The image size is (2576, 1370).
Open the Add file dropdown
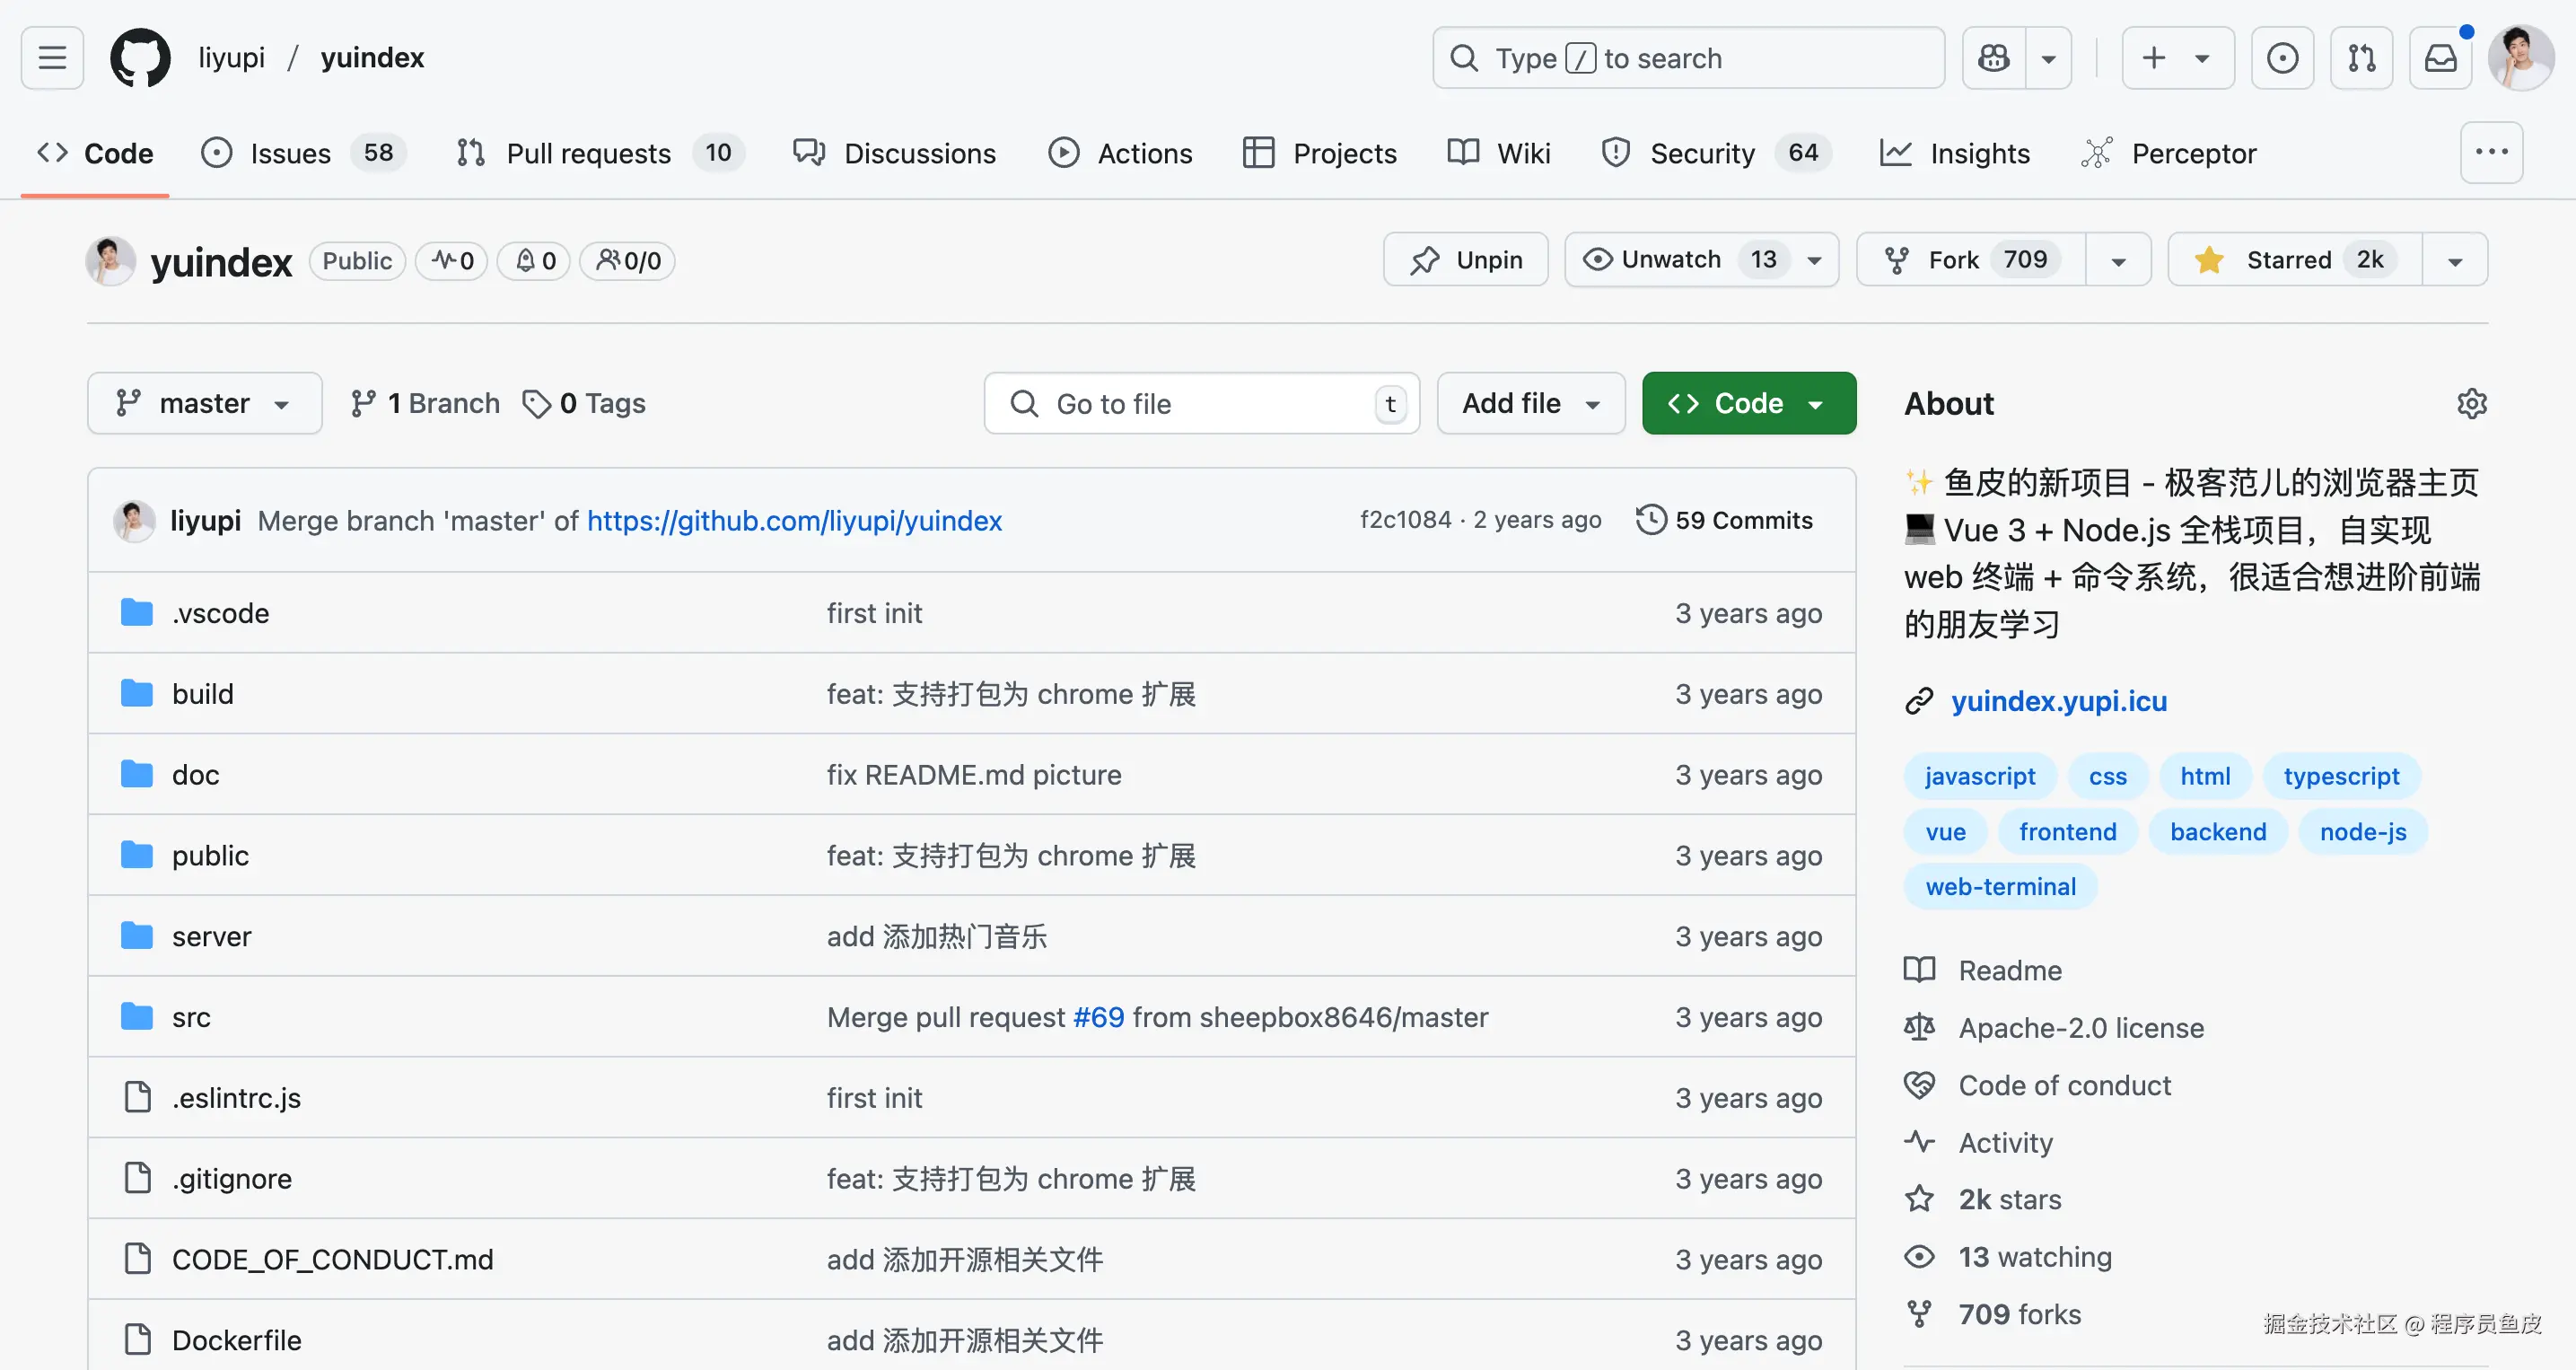coord(1530,404)
